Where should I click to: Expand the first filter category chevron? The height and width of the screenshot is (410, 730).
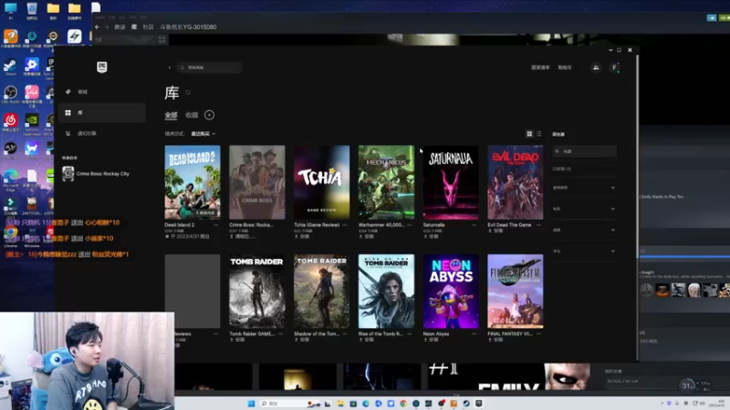click(612, 188)
